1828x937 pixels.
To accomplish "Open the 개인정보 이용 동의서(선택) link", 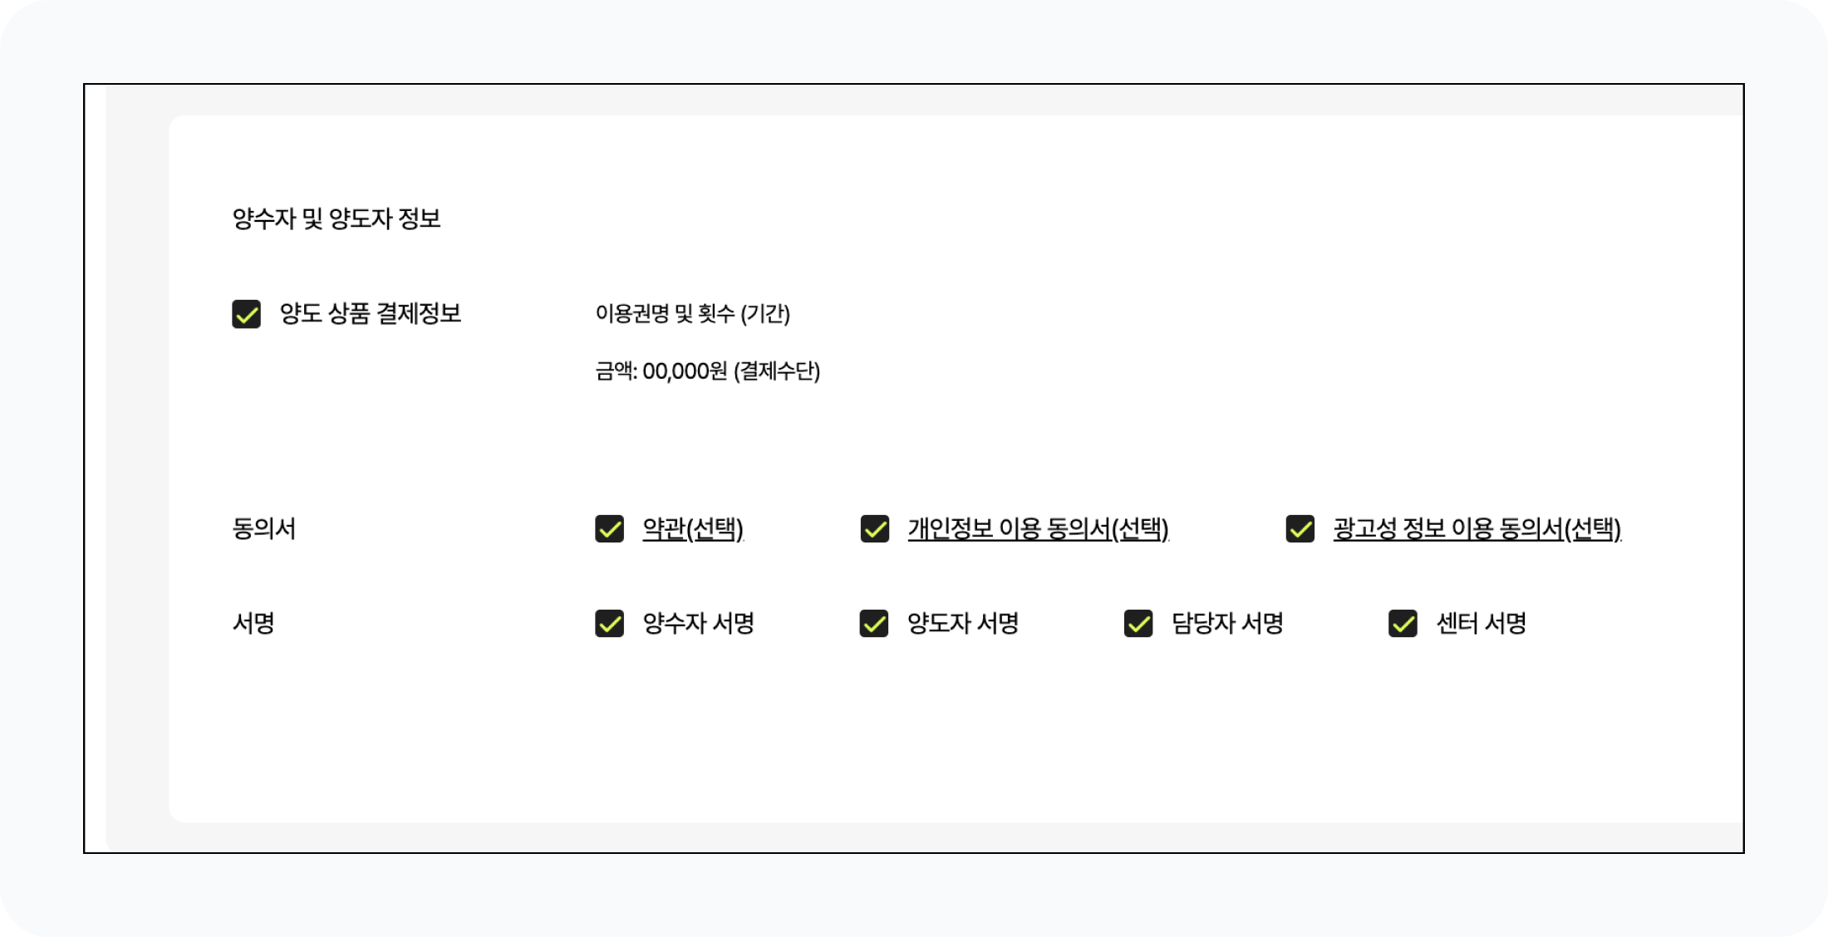I will pos(1038,528).
